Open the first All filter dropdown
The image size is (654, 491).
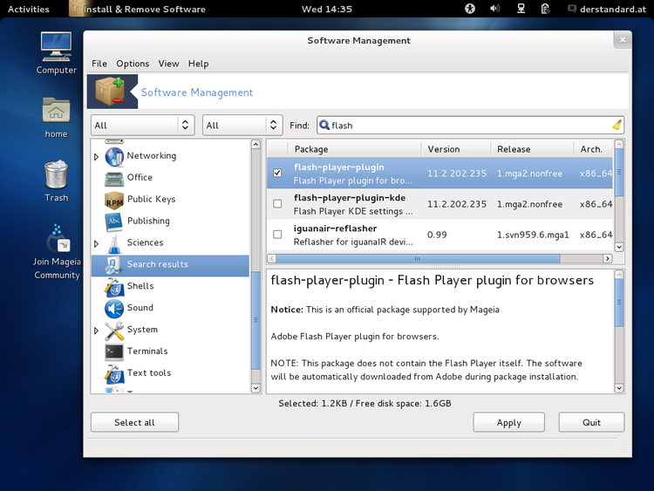(142, 126)
